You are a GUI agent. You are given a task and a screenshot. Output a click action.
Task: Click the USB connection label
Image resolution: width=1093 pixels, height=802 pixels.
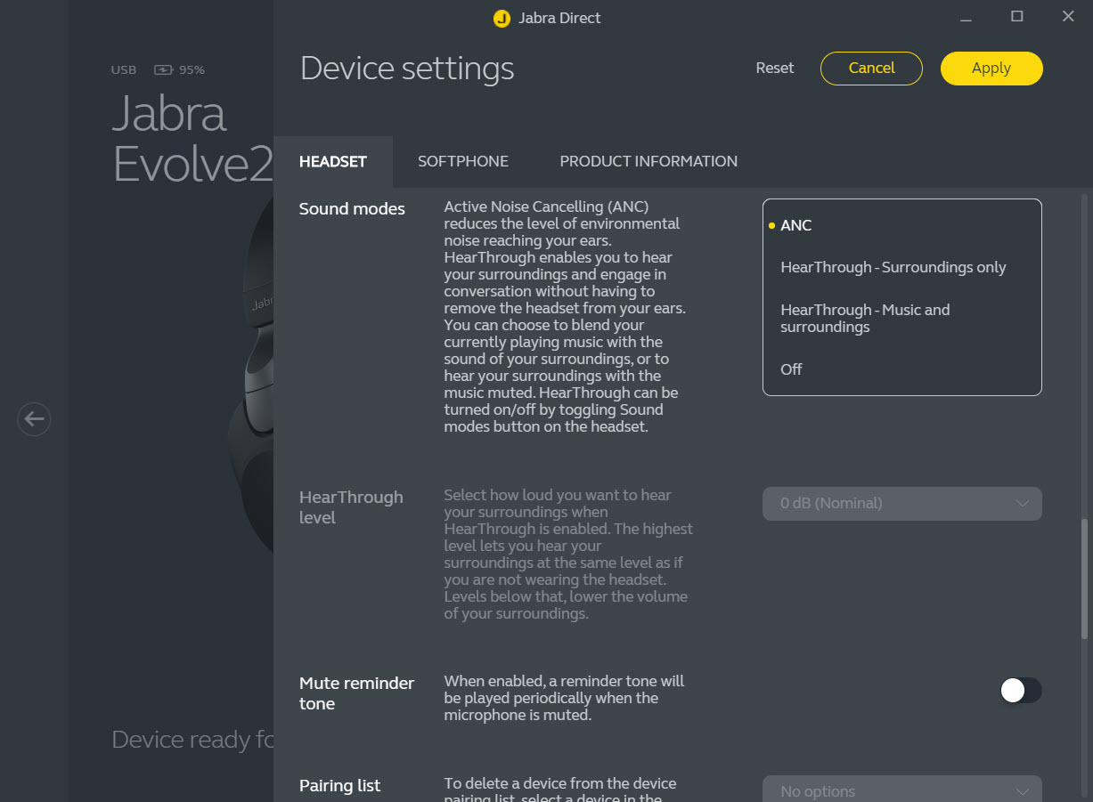coord(124,69)
